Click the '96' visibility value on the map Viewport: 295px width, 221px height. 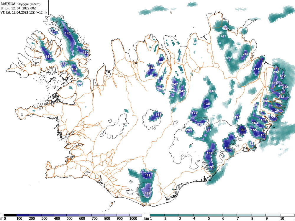[x=243, y=130]
